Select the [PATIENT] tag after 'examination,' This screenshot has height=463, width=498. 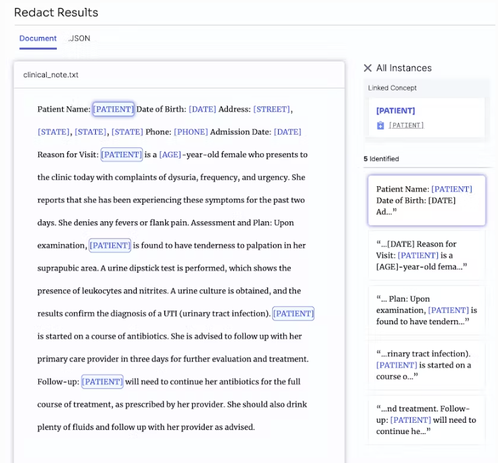(x=110, y=246)
